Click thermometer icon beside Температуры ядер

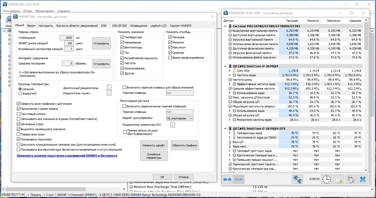[x=234, y=133]
